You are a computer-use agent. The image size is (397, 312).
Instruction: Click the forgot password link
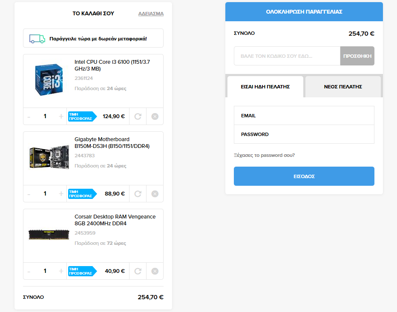tap(265, 155)
